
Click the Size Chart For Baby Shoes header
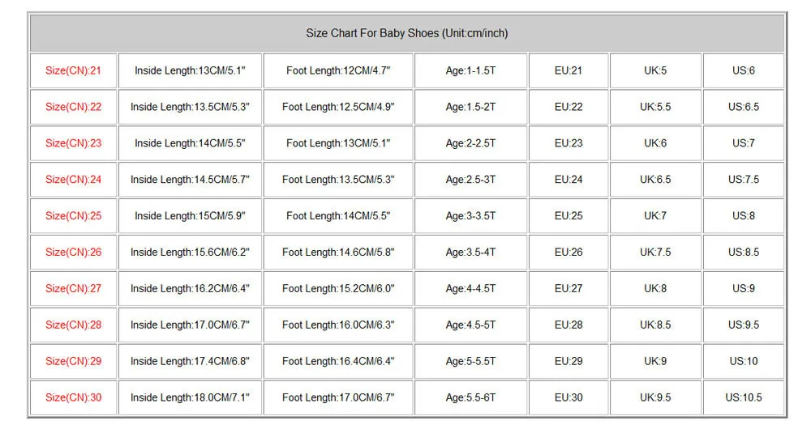pyautogui.click(x=406, y=33)
